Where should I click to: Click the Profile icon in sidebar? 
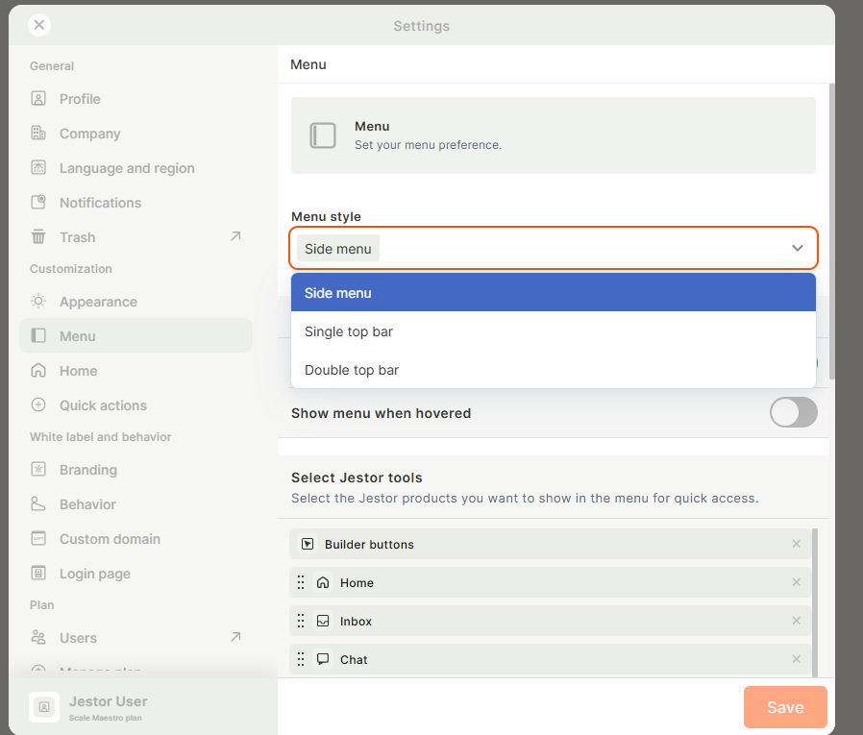38,98
